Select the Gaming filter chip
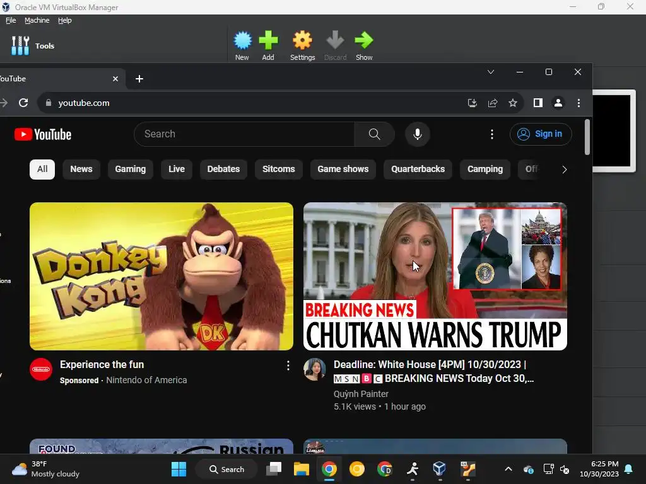This screenshot has width=646, height=484. click(x=130, y=169)
